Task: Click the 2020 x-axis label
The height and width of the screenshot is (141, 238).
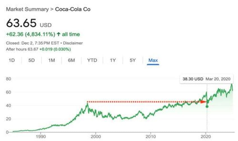Action: 206,137
